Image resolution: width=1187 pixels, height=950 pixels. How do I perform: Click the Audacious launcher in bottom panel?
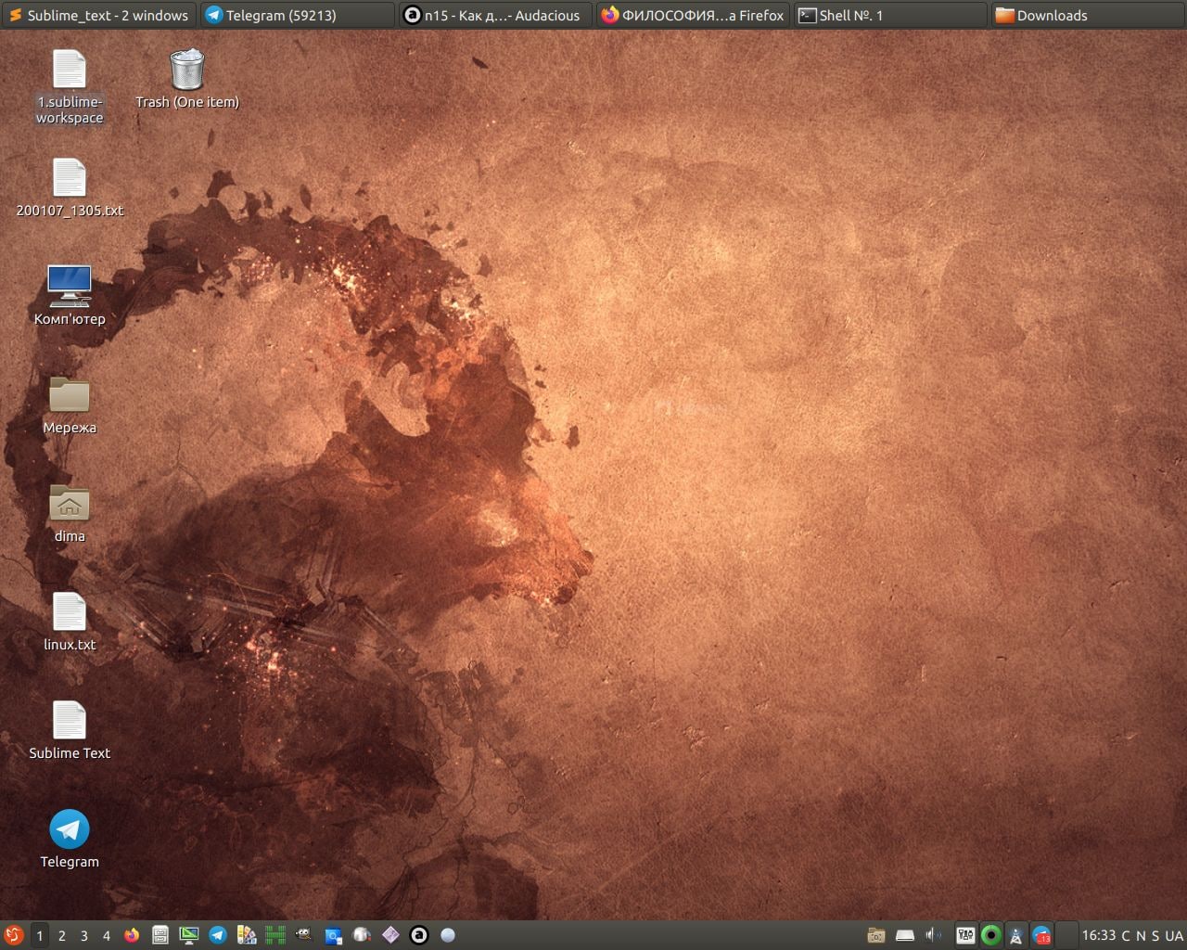click(x=419, y=935)
